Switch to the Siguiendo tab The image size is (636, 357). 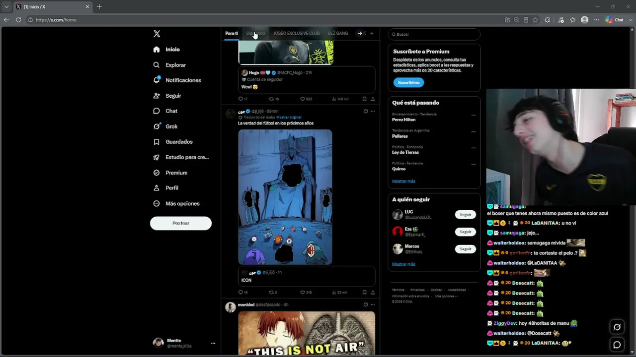255,33
